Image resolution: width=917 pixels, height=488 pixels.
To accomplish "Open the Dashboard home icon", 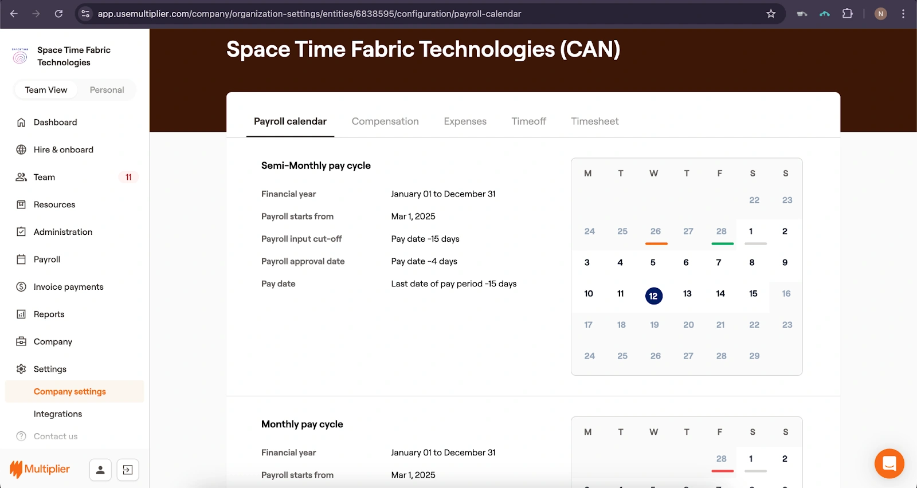I will (21, 122).
